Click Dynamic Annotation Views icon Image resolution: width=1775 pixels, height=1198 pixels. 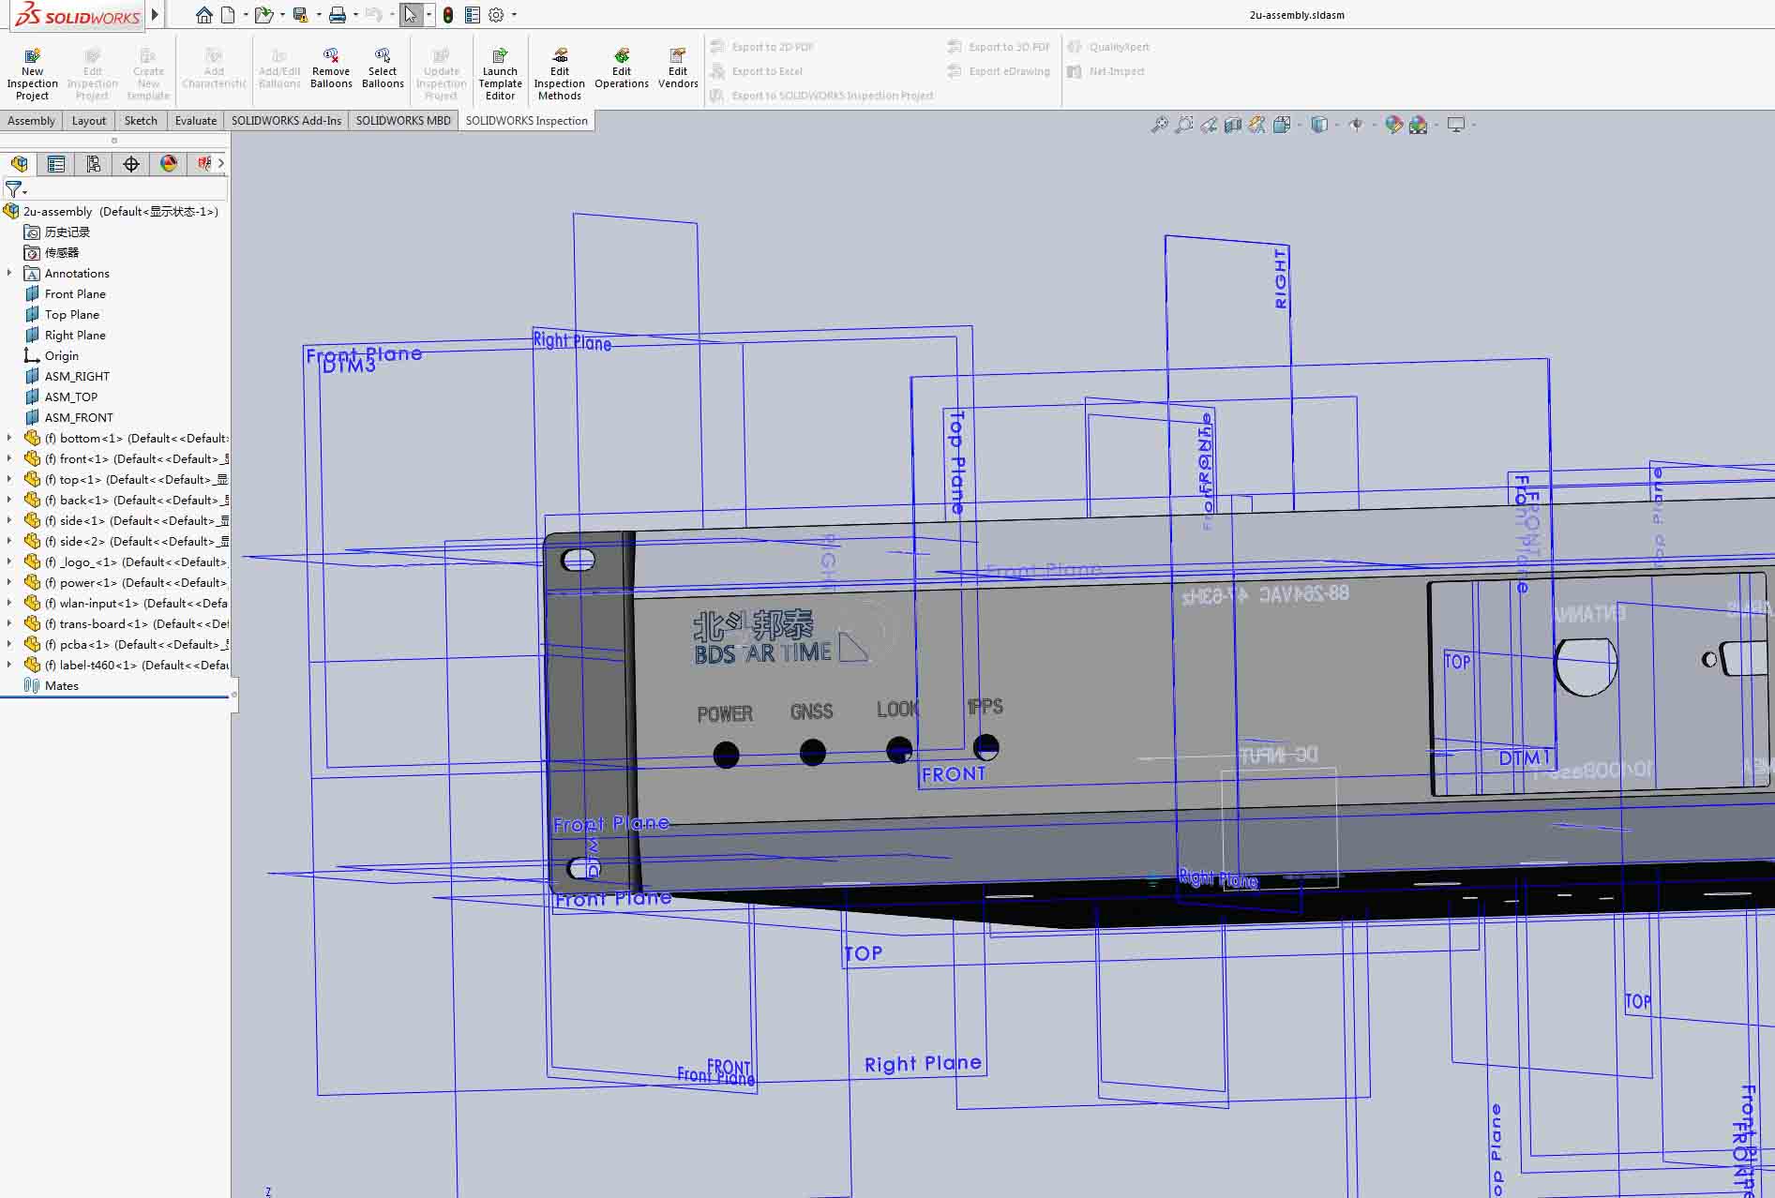pyautogui.click(x=1256, y=125)
